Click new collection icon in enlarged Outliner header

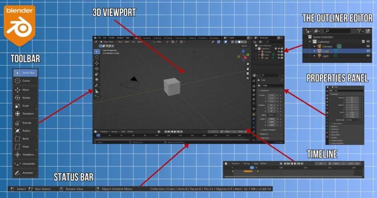tap(368, 31)
